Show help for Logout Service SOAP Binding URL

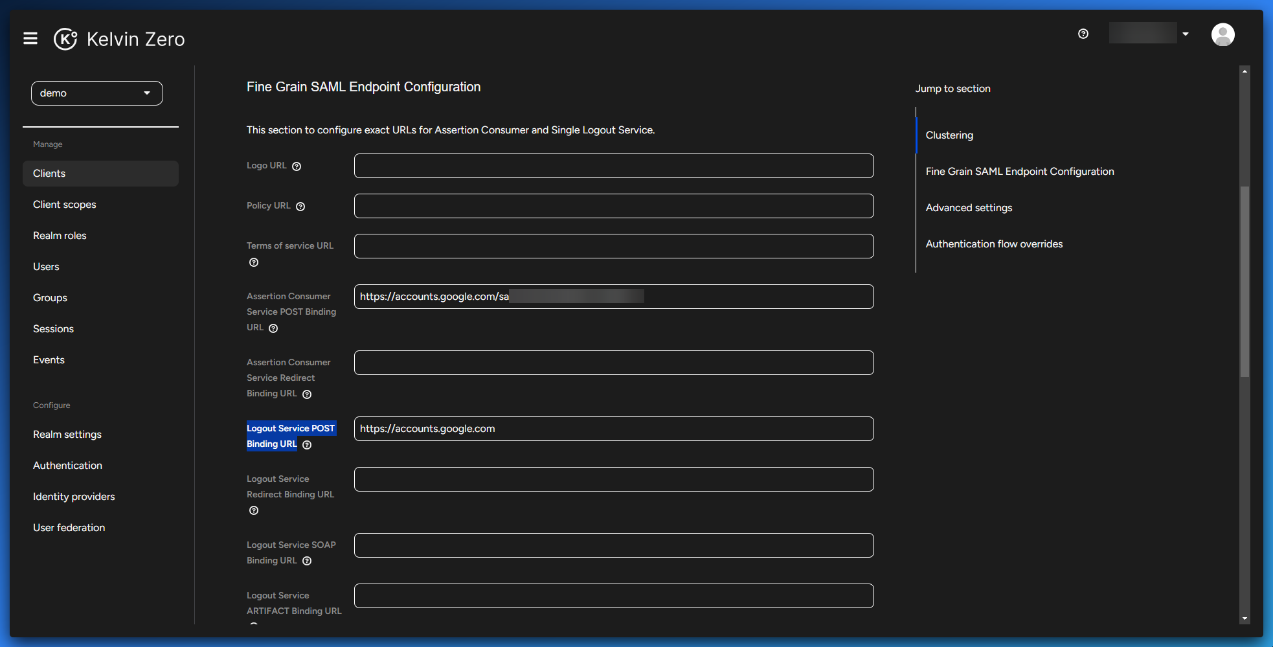click(x=307, y=561)
